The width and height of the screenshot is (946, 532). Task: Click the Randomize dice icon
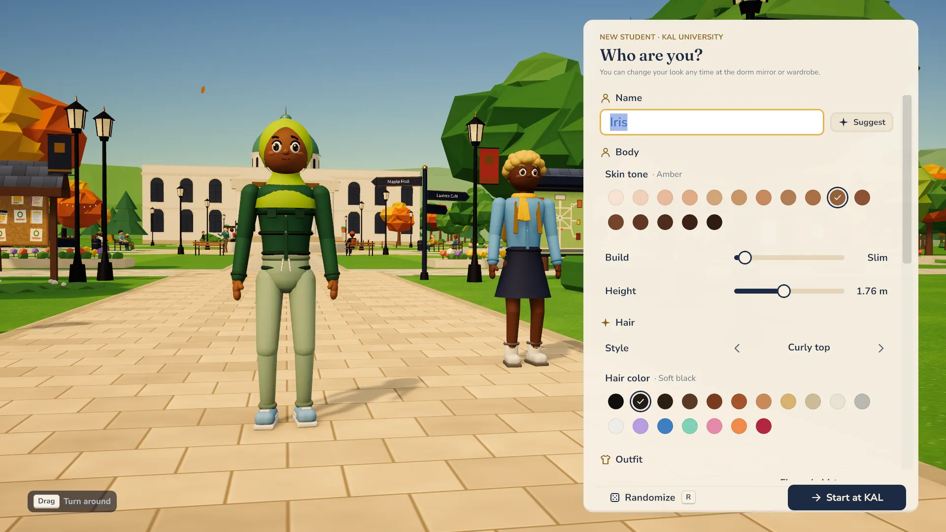click(x=615, y=498)
